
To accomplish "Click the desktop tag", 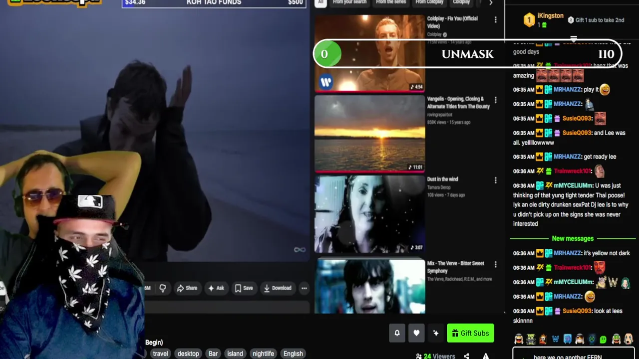I will (188, 354).
